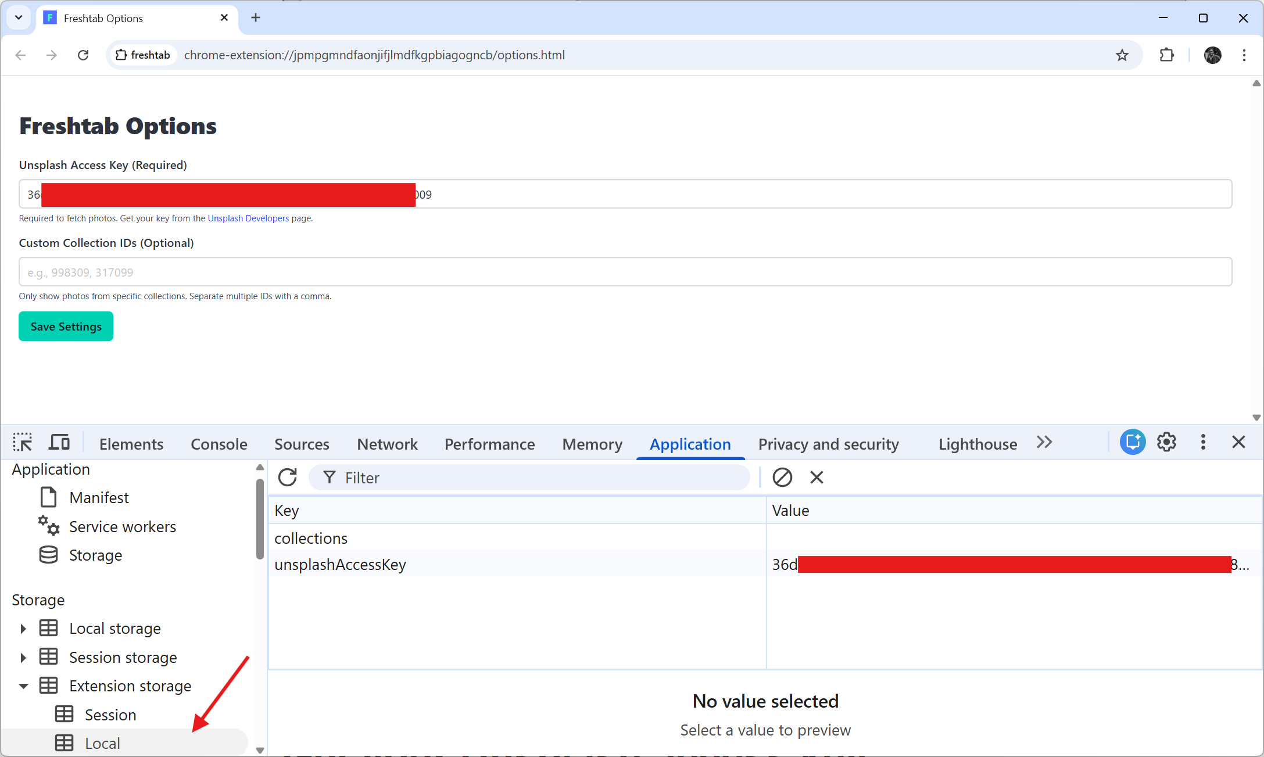Screen dimensions: 1264x757
Task: Open the Privacy and security panel
Action: tap(829, 443)
